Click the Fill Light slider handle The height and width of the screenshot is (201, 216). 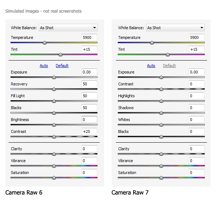tap(54, 101)
